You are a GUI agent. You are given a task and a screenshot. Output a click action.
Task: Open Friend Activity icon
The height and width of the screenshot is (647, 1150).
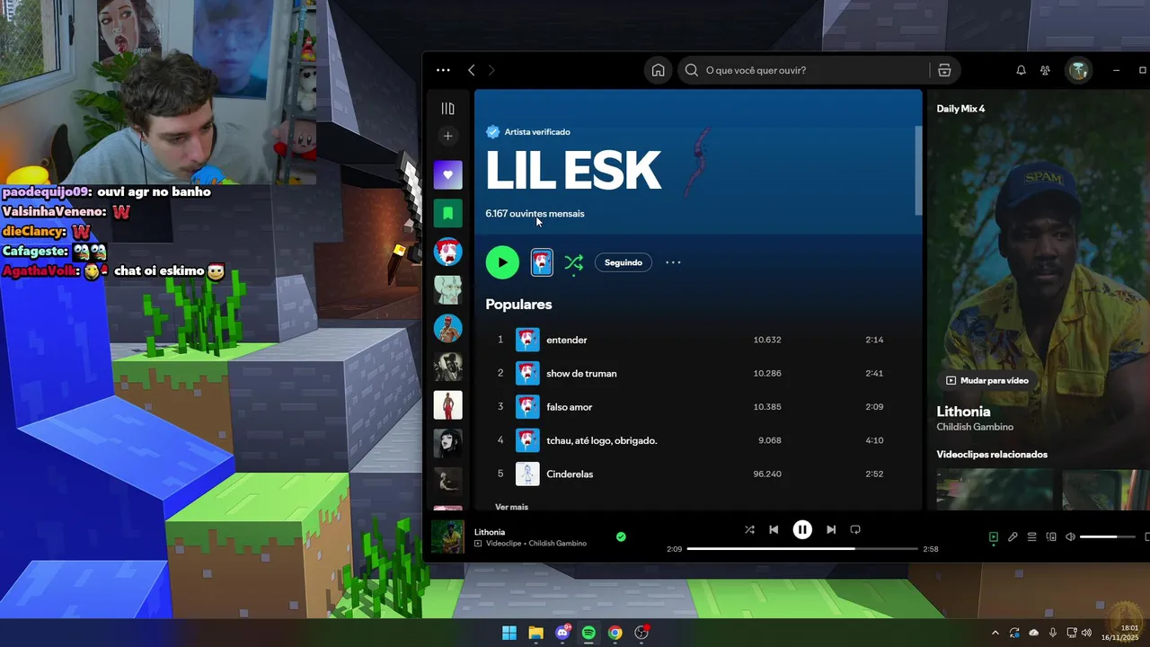(x=1045, y=70)
